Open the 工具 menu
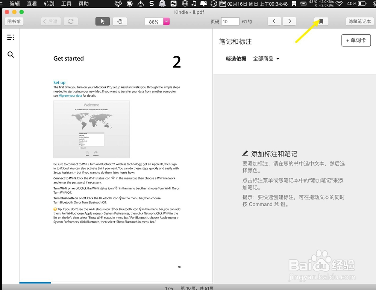The height and width of the screenshot is (290, 376). click(x=67, y=4)
